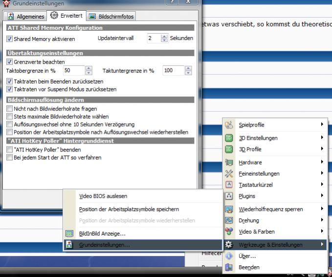
Task: Click the green 3D Profile icon
Action: 229,149
